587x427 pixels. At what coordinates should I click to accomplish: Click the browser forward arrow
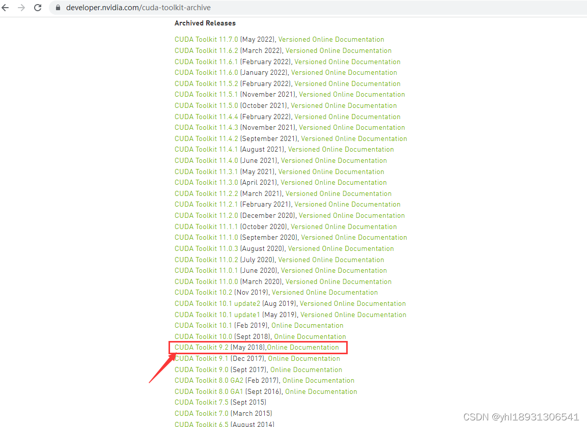[x=21, y=8]
